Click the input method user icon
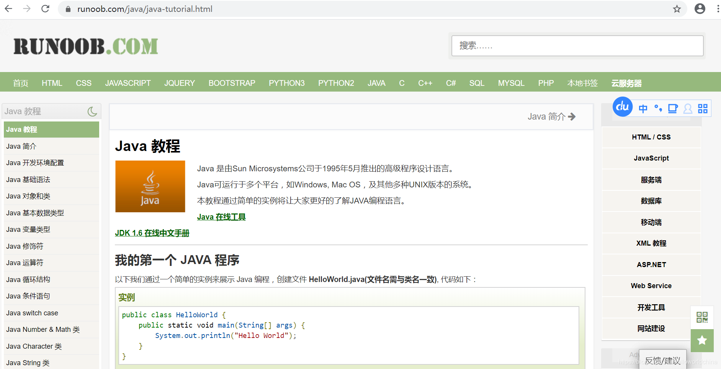The width and height of the screenshot is (721, 369). (688, 109)
